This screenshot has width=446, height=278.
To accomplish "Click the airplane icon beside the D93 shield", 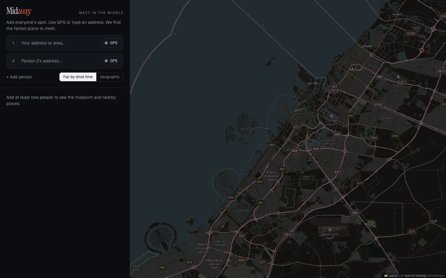I will 331,116.
